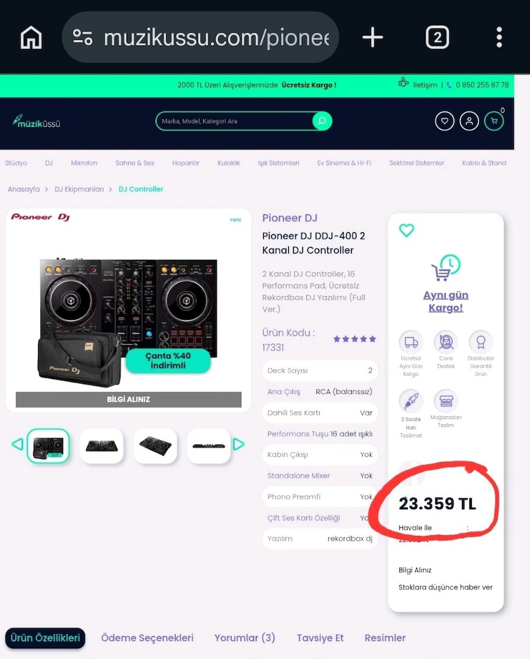Click the BİLGİ ALINIZ button under image

[x=129, y=399]
